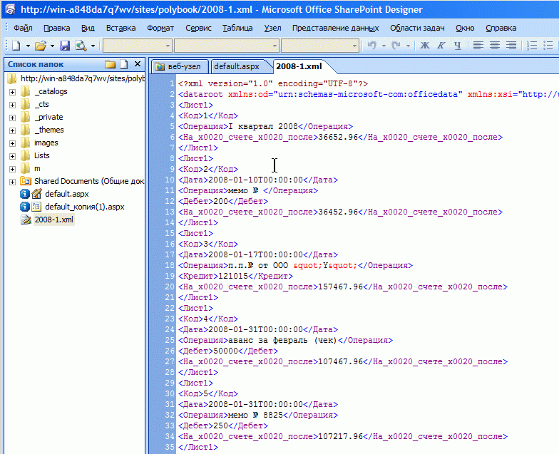
Task: Click the Redo arrow icon
Action: click(x=396, y=46)
